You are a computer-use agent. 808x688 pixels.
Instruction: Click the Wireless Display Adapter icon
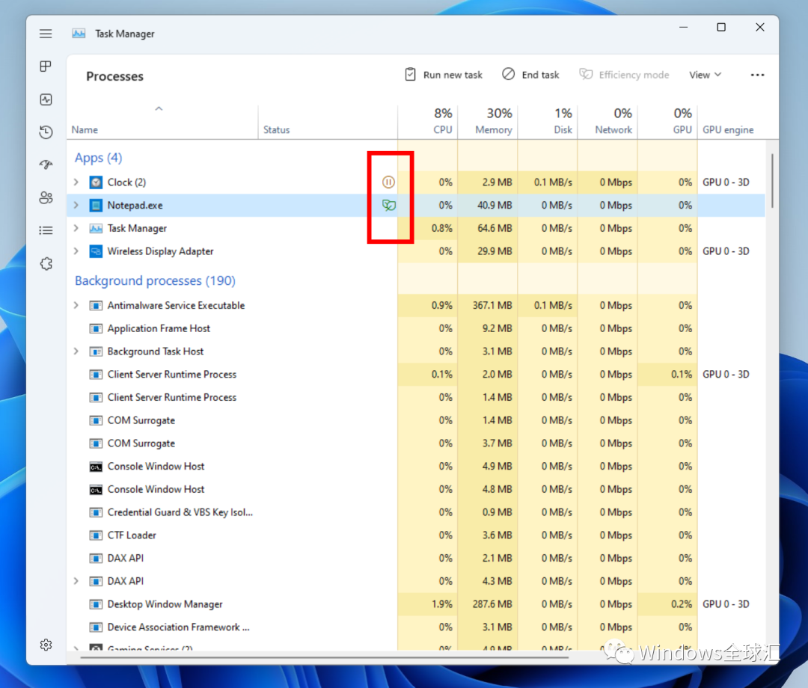pyautogui.click(x=96, y=251)
